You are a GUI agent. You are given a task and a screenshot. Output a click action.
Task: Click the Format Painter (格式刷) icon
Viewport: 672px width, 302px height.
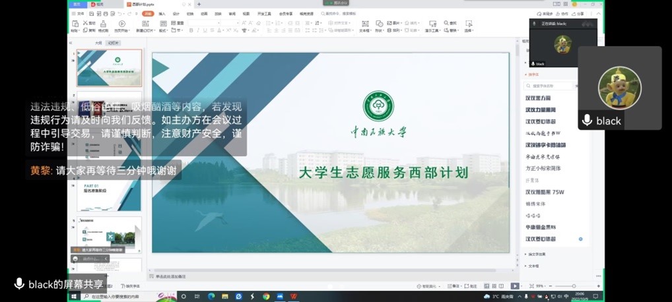[103, 24]
